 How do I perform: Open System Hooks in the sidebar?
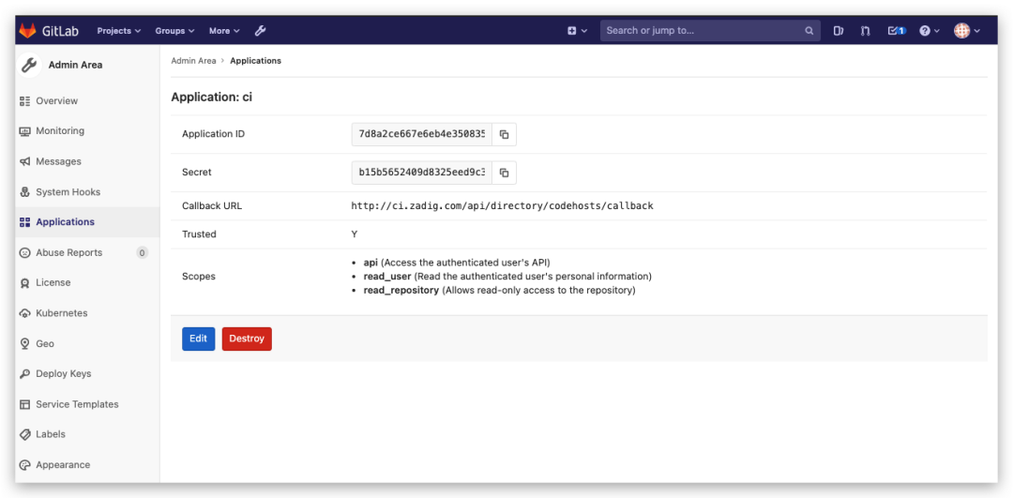click(x=87, y=192)
